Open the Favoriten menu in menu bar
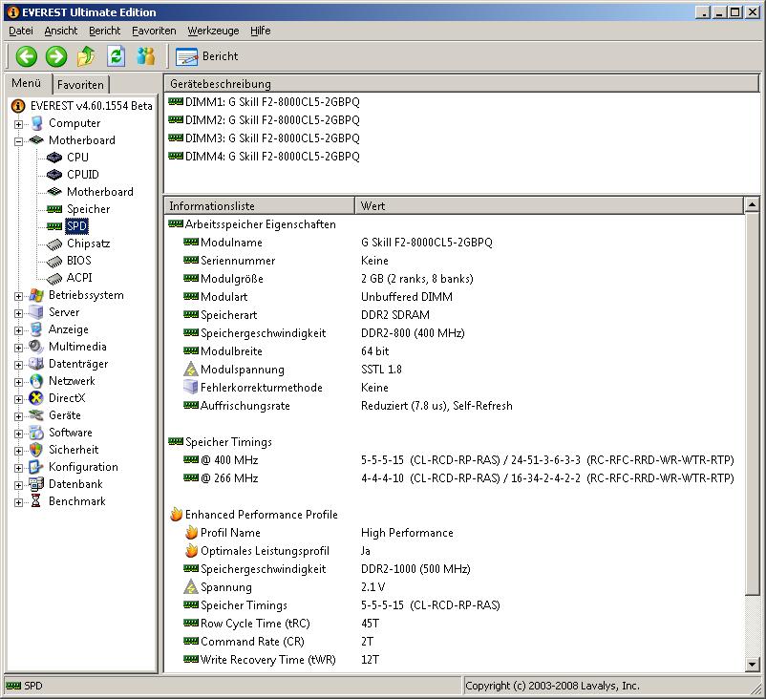 pyautogui.click(x=154, y=31)
